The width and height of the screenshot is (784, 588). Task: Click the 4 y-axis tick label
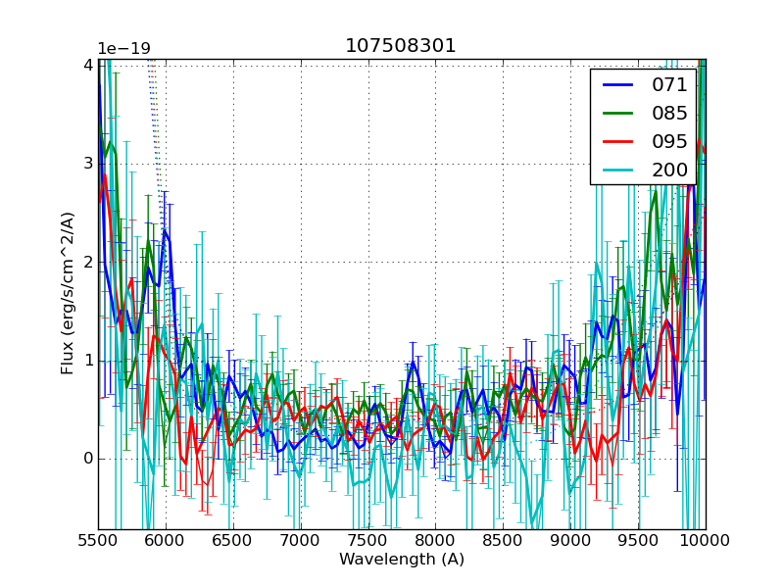point(87,65)
